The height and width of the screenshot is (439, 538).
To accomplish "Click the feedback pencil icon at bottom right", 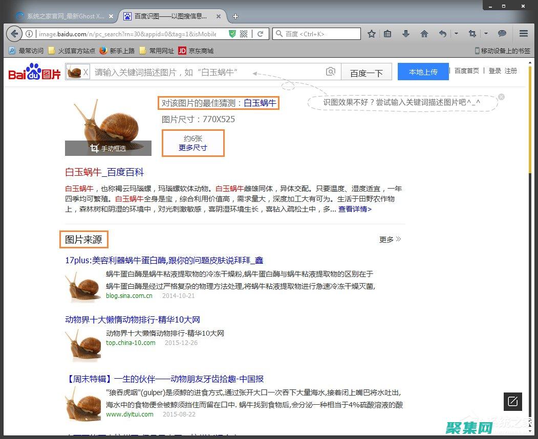I will click(x=512, y=402).
